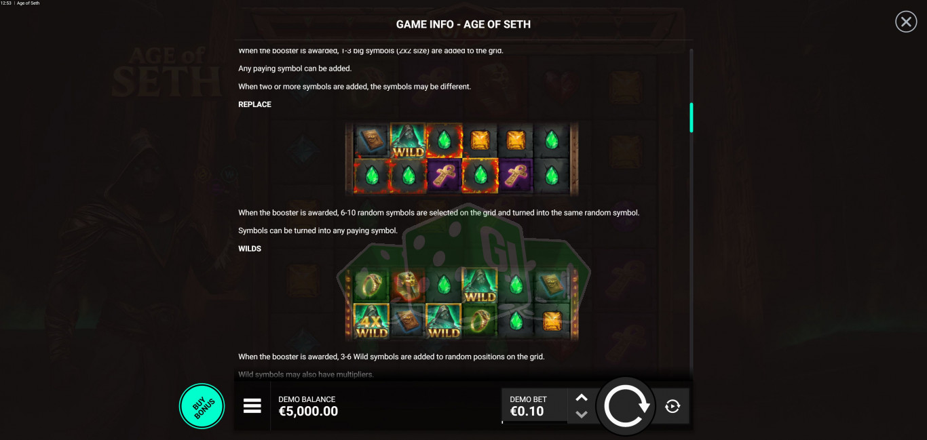Increase the demo bet with up arrow

[x=582, y=398]
